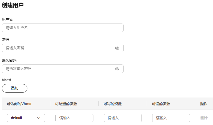Click the 可写的资源 column header
This screenshot has height=125, width=213.
point(113,104)
